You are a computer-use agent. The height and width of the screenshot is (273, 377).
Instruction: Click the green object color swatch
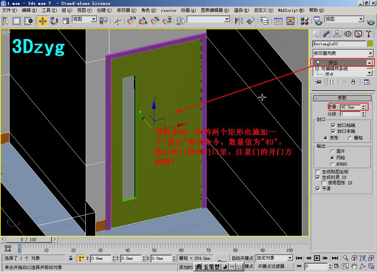tap(370, 44)
